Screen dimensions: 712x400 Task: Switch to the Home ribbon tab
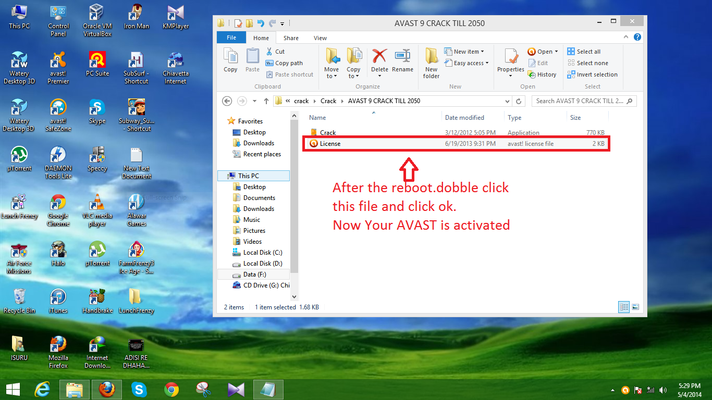tap(261, 38)
